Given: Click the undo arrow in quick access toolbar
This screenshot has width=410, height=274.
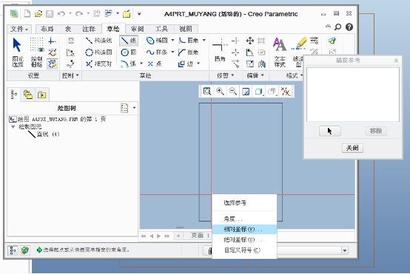Looking at the screenshot, I should coord(61,13).
